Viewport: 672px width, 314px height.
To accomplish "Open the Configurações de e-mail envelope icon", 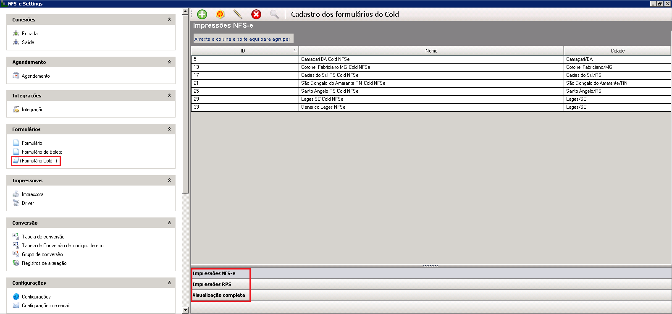I will (x=16, y=305).
